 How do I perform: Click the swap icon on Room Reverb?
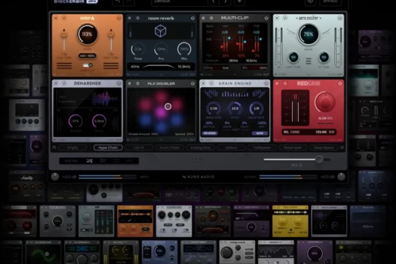[138, 18]
